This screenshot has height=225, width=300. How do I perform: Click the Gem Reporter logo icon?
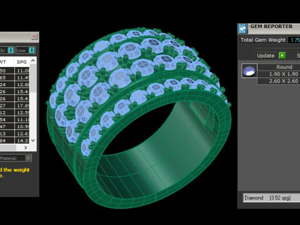[242, 29]
